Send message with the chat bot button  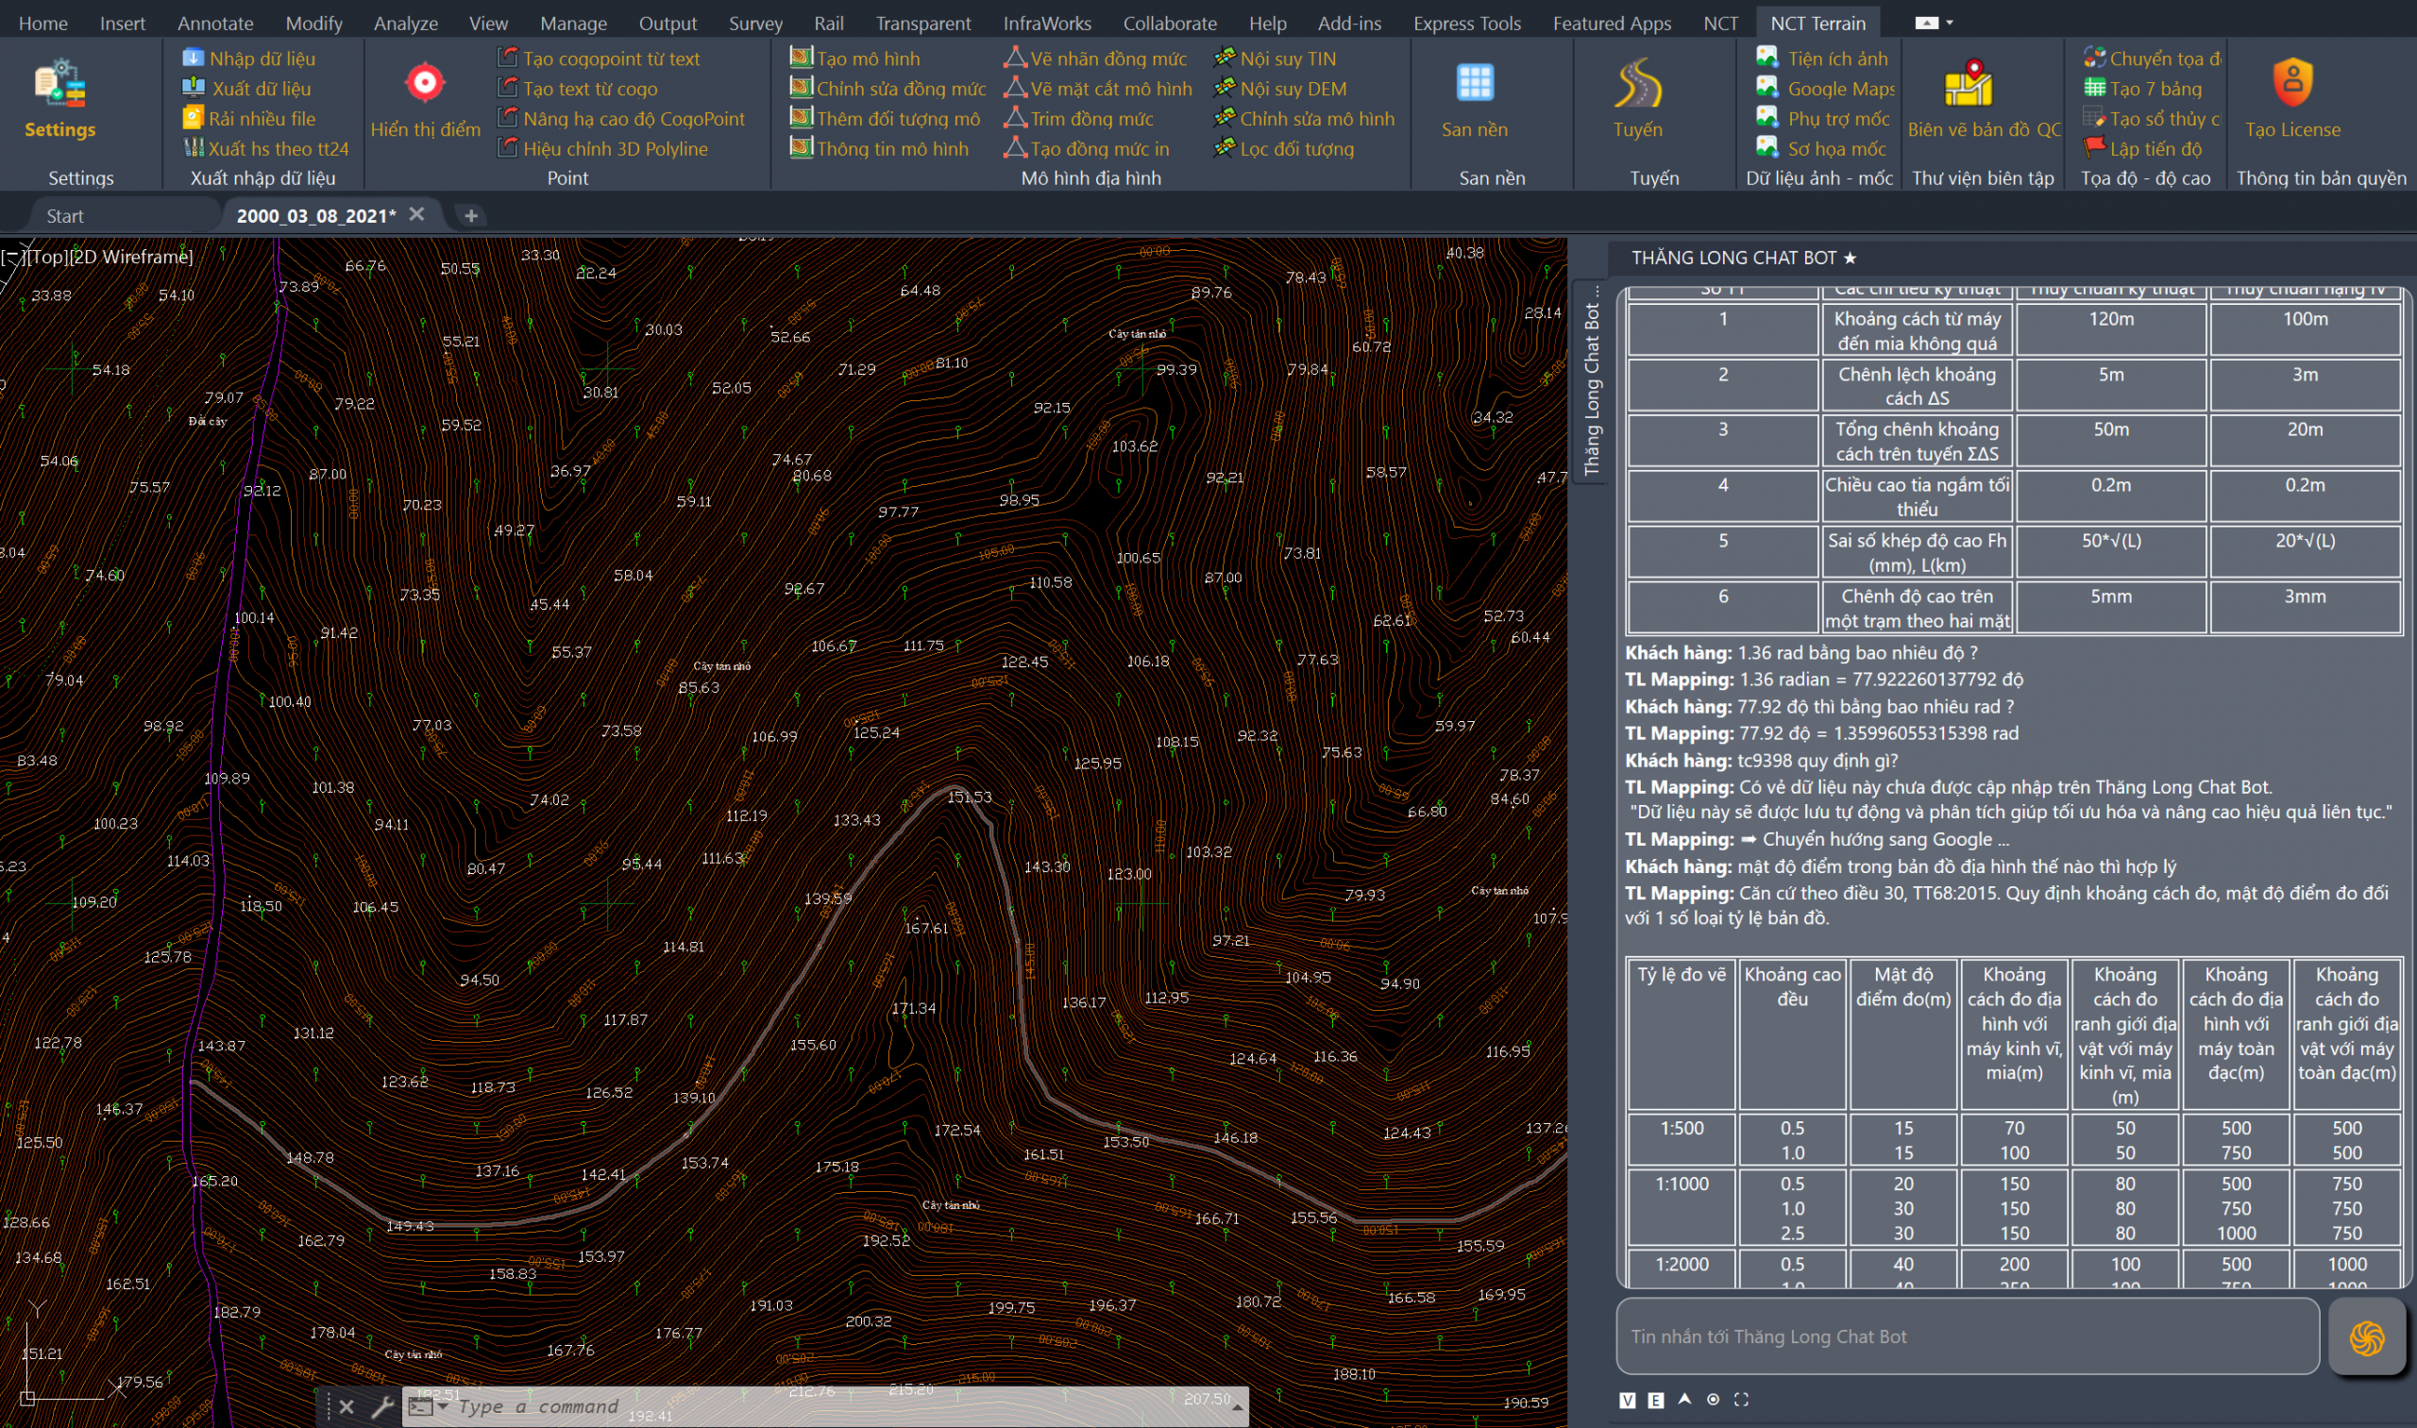(x=2366, y=1336)
